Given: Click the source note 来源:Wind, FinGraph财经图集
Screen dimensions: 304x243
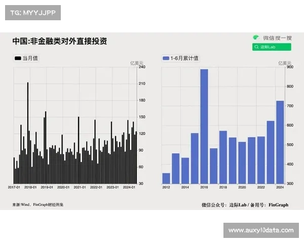Looking at the screenshot, I should [x=38, y=205].
